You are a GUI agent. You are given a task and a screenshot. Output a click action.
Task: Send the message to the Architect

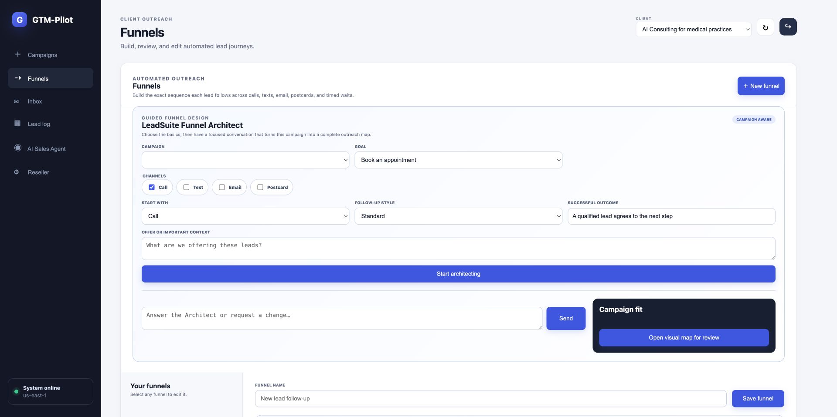coord(566,319)
